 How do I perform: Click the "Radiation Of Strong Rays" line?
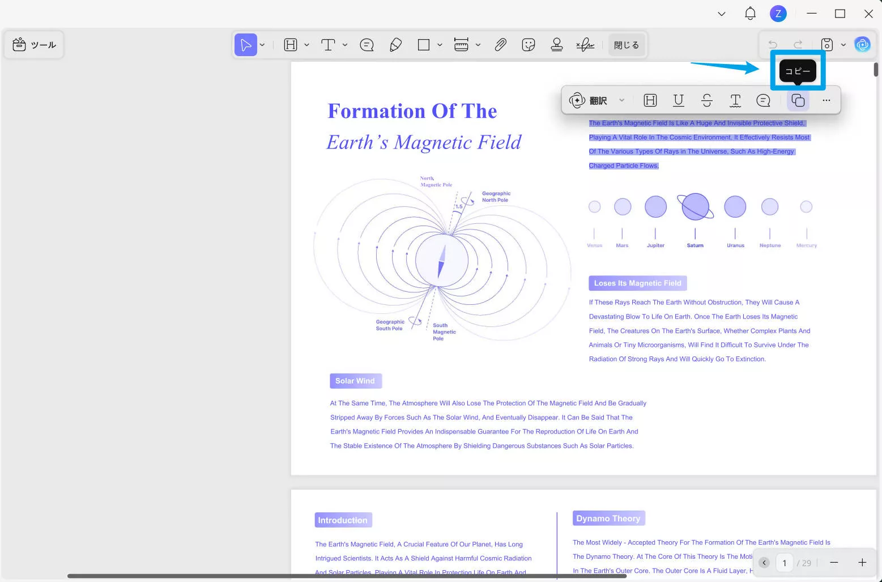tap(678, 359)
